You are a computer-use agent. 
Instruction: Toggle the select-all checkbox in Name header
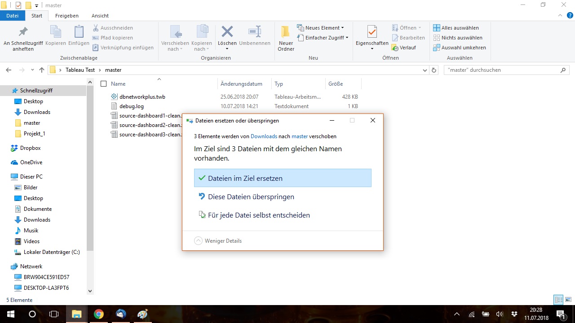tap(104, 84)
